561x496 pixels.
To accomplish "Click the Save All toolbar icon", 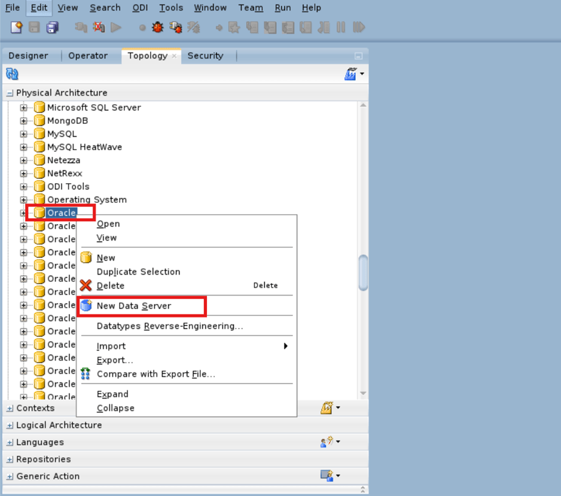I will 53,27.
